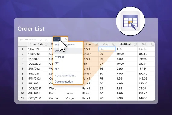This screenshot has width=172, height=115.
Task: Click the Total cell 189.05
Action: coord(146,49)
